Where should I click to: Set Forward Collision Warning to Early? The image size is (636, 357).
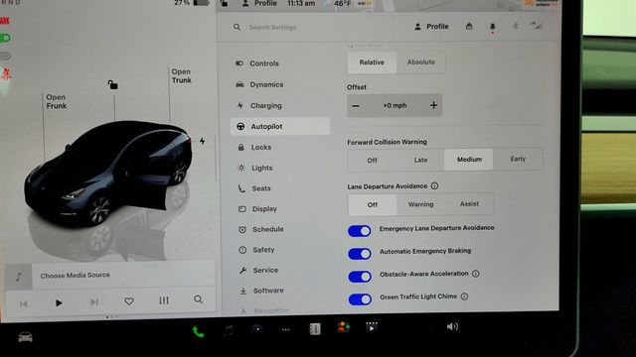point(518,159)
